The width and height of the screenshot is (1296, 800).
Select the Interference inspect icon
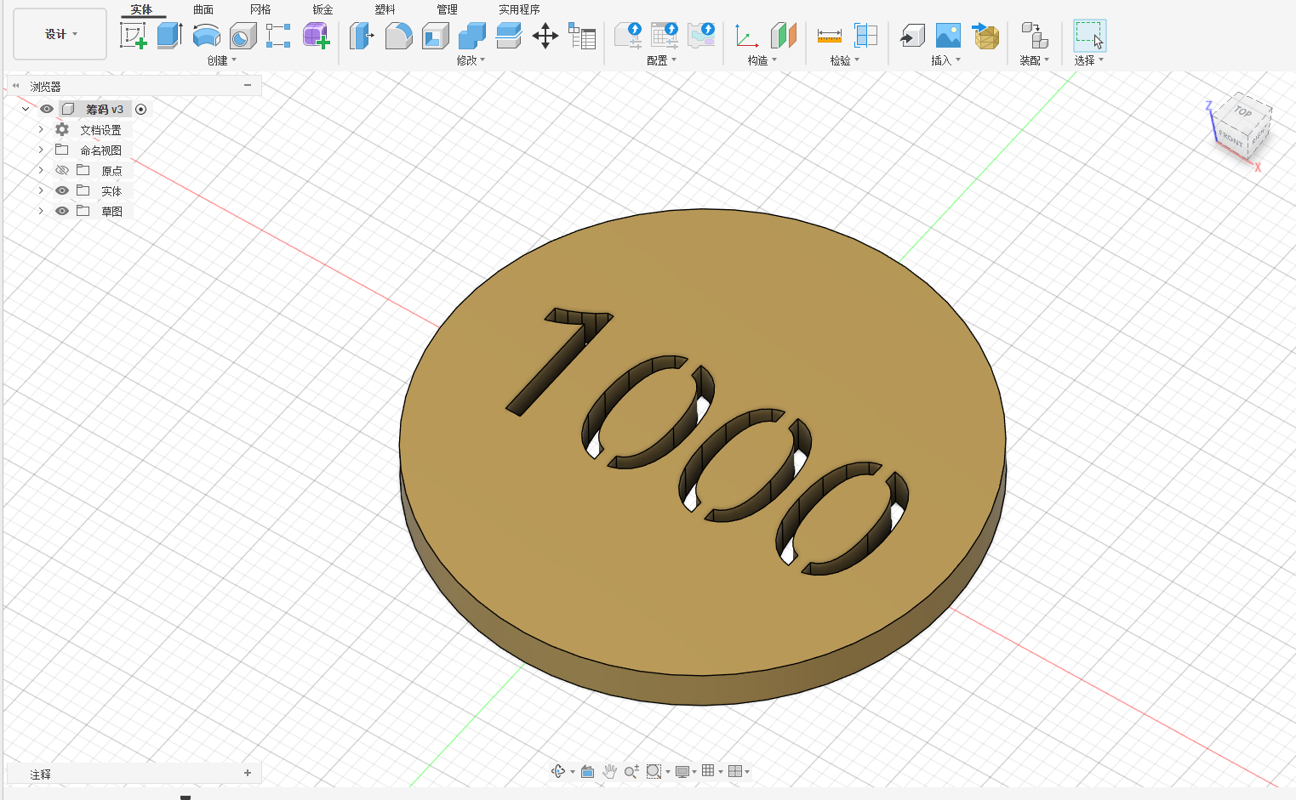pyautogui.click(x=866, y=36)
